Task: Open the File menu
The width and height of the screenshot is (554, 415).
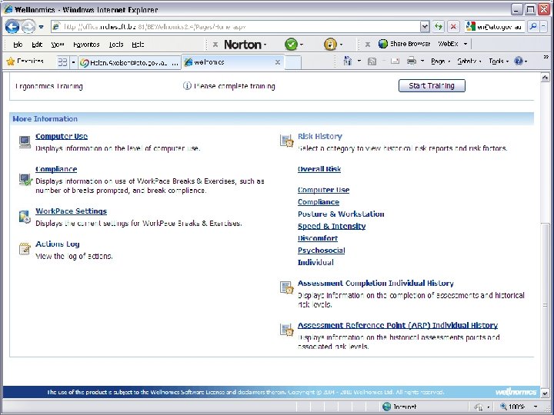Action: coord(18,45)
